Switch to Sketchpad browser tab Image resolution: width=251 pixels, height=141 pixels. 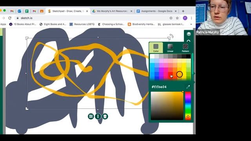click(68, 11)
